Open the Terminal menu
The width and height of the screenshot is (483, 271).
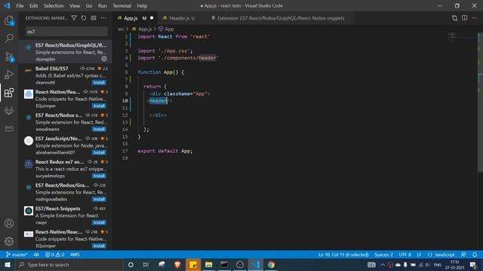tap(122, 6)
